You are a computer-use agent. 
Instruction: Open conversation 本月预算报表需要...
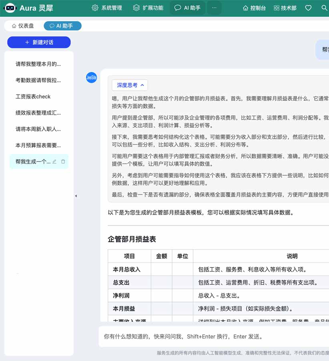pyautogui.click(x=38, y=145)
